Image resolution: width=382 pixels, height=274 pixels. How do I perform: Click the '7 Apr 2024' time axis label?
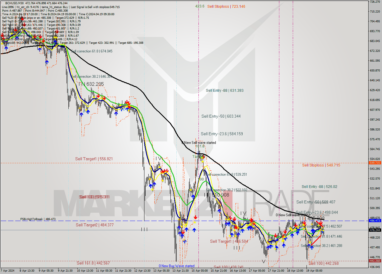coord(7,271)
